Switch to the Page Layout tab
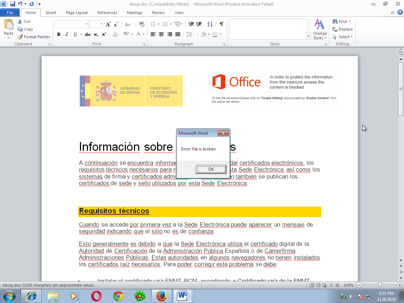404x303 pixels. coord(77,13)
